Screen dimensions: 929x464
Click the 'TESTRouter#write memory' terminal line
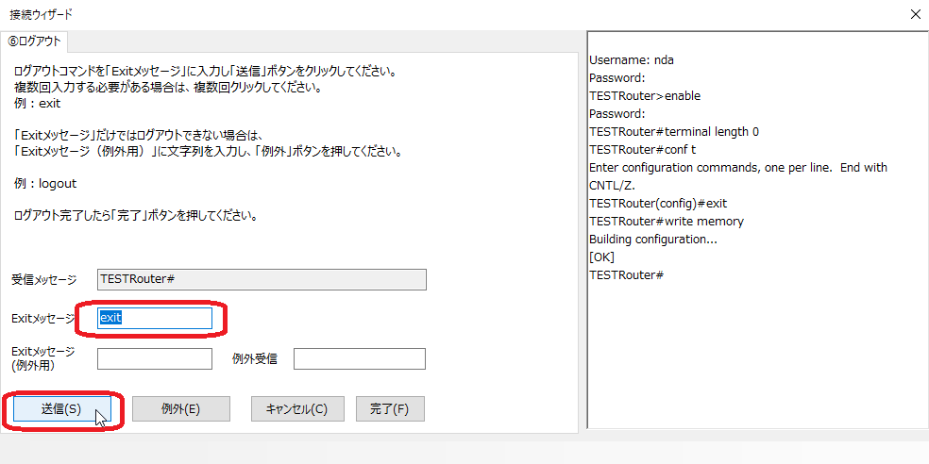666,222
